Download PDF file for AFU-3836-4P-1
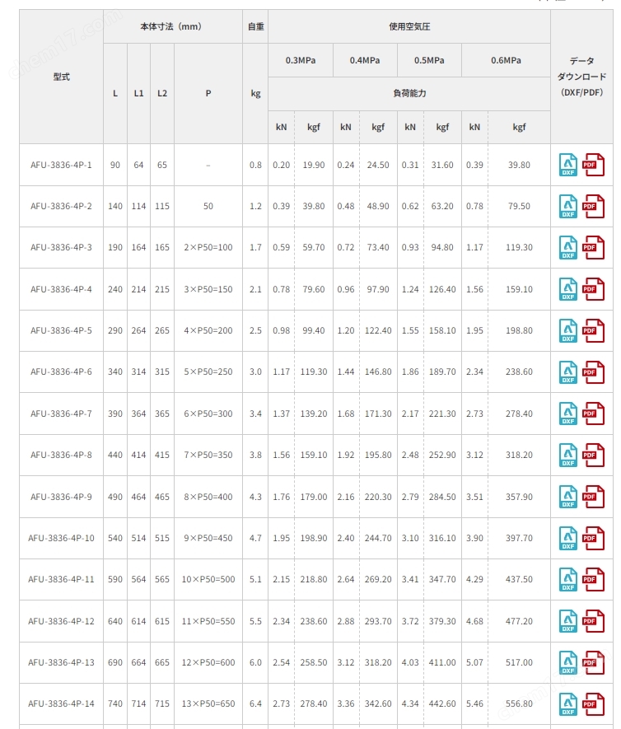Image resolution: width=621 pixels, height=729 pixels. click(593, 165)
